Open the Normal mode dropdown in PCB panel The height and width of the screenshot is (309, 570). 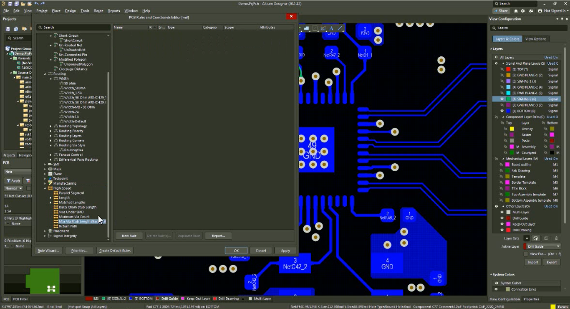click(13, 188)
